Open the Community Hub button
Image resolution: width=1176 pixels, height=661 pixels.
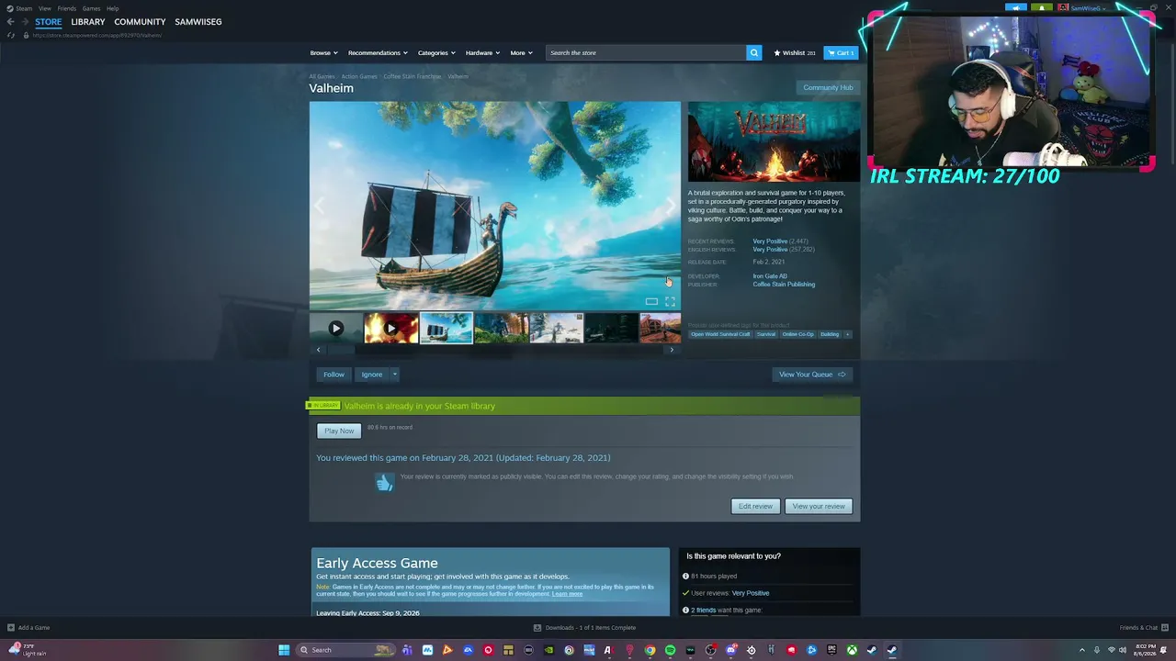coord(828,87)
